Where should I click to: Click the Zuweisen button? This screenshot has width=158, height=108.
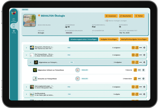111,16
